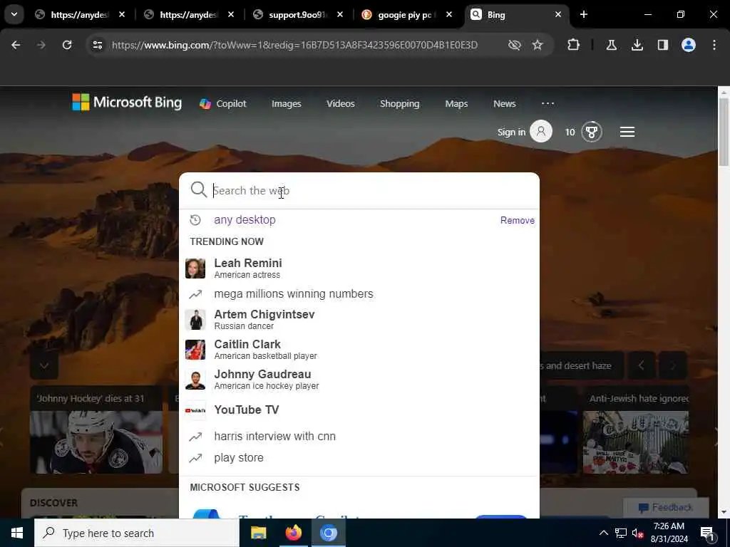
Task: Switch to the second anydesk tab
Action: point(189,15)
